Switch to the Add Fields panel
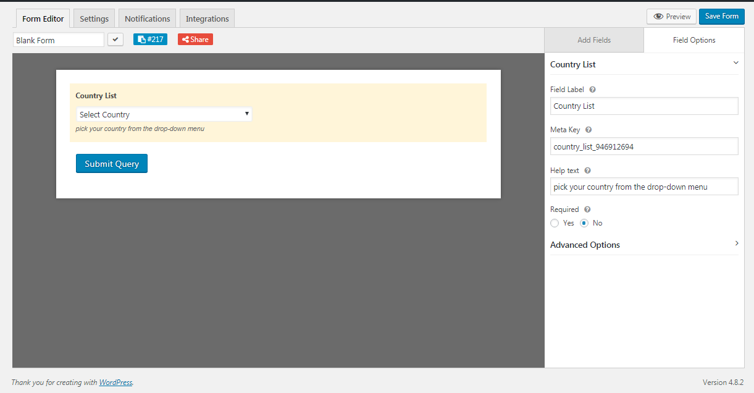 click(x=593, y=39)
